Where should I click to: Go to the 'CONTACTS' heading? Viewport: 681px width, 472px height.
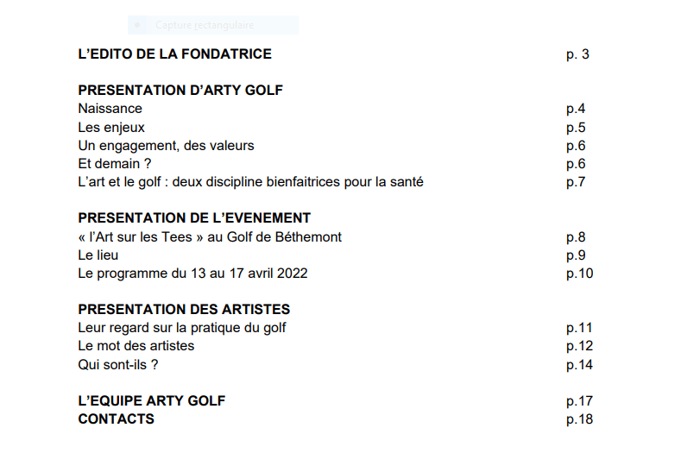pos(117,419)
